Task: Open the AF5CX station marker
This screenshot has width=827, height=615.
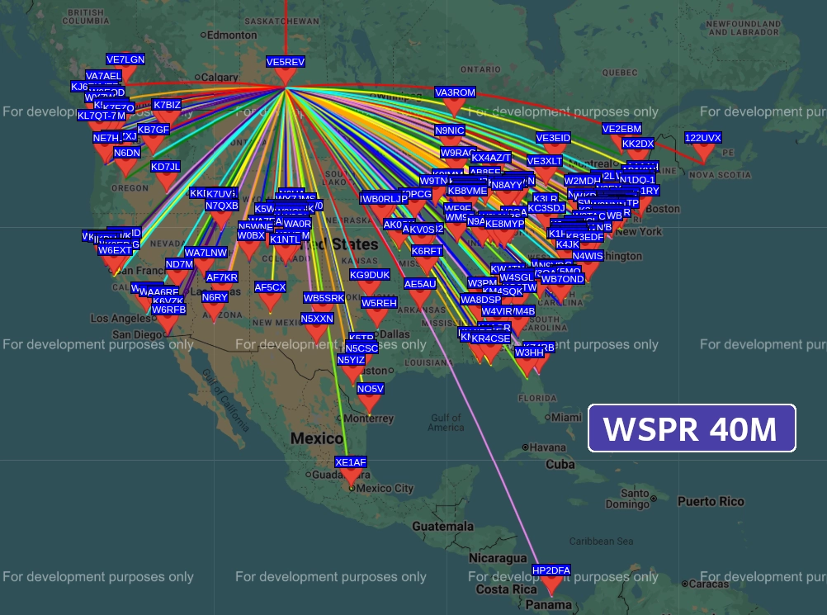Action: tap(270, 301)
